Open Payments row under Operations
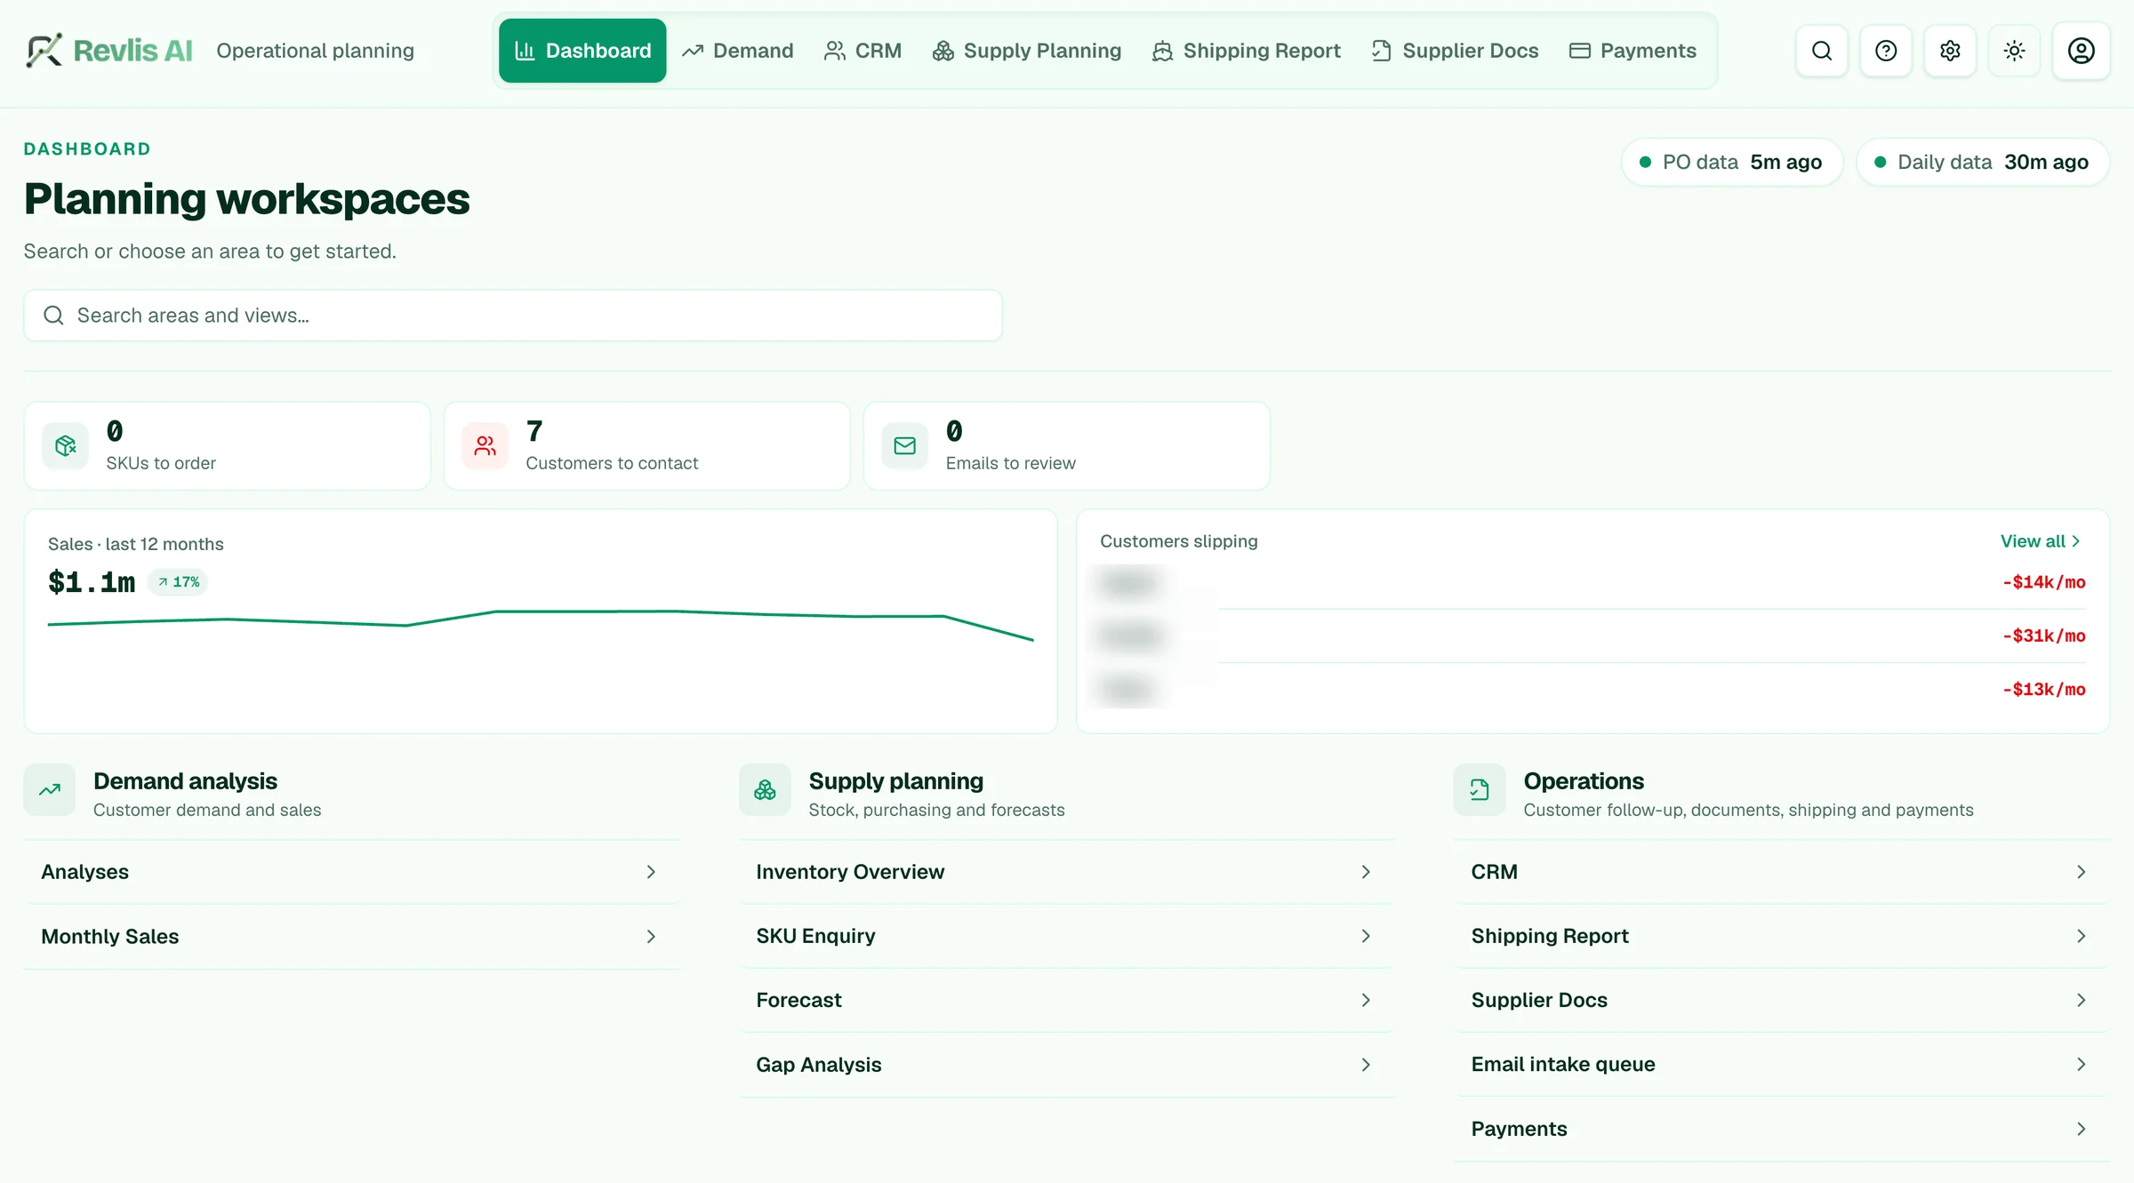The width and height of the screenshot is (2134, 1183). tap(1781, 1129)
